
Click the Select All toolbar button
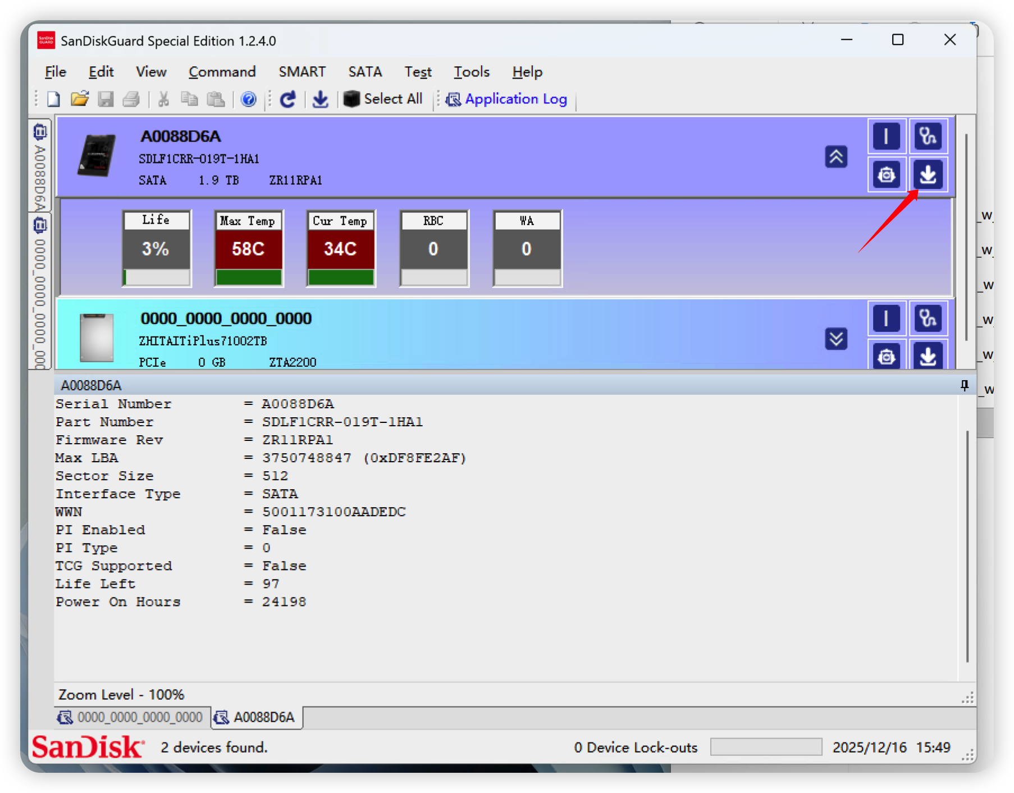click(383, 99)
